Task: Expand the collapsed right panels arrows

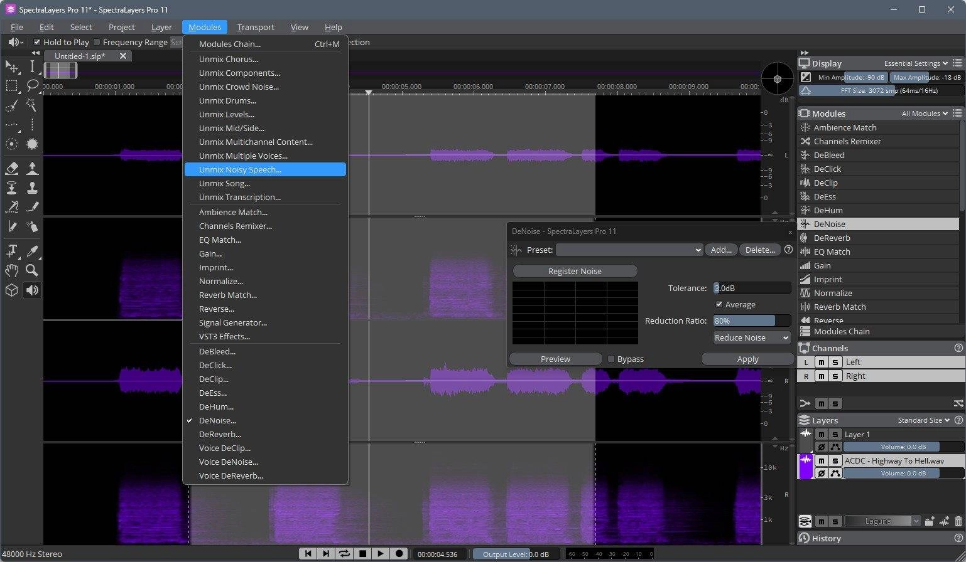Action: (x=805, y=53)
